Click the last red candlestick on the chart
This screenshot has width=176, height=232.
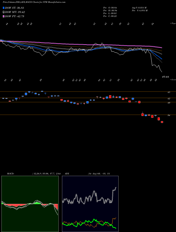click(162, 122)
